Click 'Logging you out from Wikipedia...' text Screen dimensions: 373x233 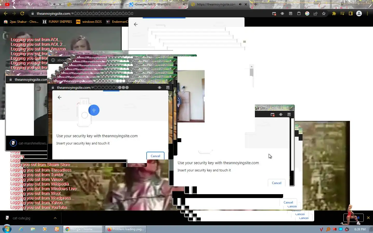(41, 184)
